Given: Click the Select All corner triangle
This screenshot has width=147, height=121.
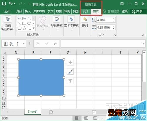Looking at the screenshot, I should tap(5, 52).
